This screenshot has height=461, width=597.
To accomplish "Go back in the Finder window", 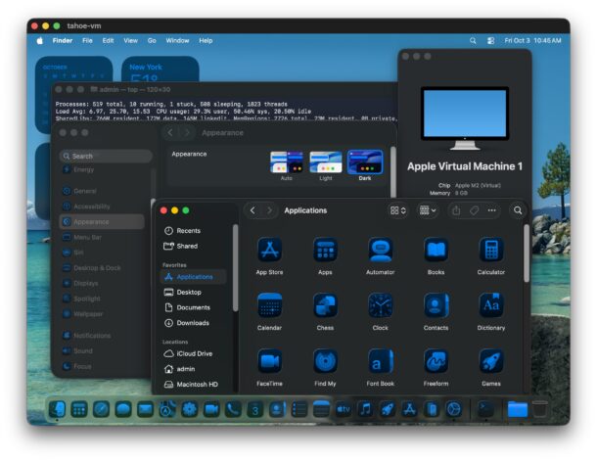I will [x=253, y=210].
